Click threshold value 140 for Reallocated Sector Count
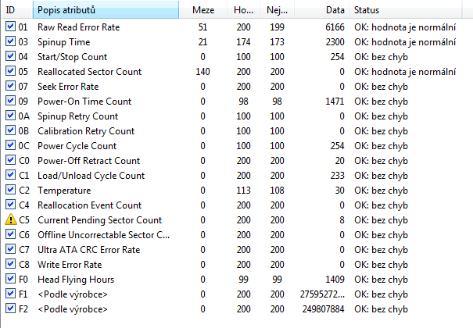Image resolution: width=473 pixels, height=328 pixels. coord(202,72)
